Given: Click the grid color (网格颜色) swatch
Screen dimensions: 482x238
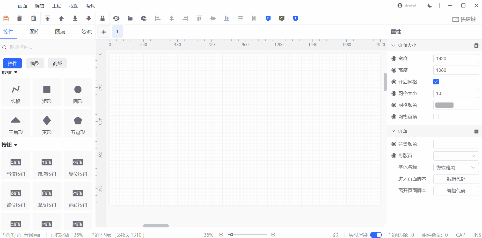Looking at the screenshot, I should click(x=444, y=105).
